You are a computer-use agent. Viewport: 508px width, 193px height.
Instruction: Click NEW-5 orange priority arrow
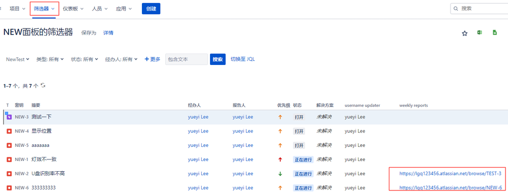point(280,145)
